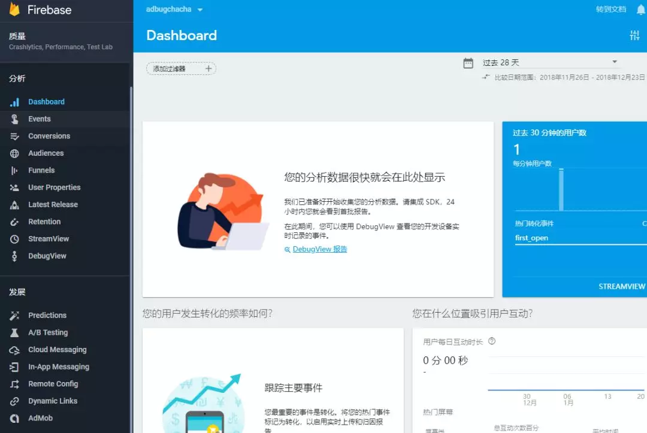Expand the adbugchacha project dropdown
The width and height of the screenshot is (647, 433).
pos(199,10)
